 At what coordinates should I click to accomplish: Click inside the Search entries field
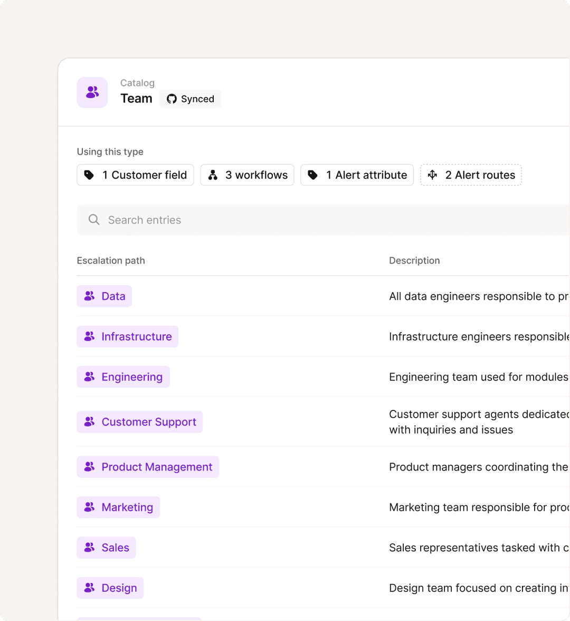point(211,220)
